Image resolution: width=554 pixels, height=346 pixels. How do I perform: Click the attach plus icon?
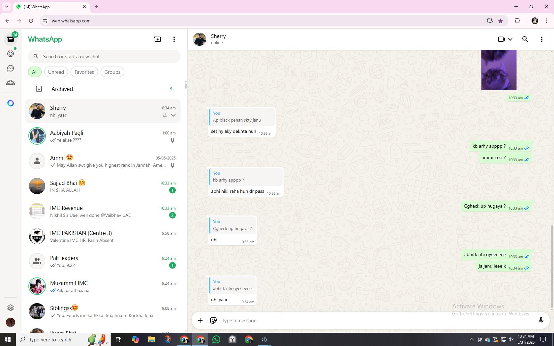(x=200, y=320)
